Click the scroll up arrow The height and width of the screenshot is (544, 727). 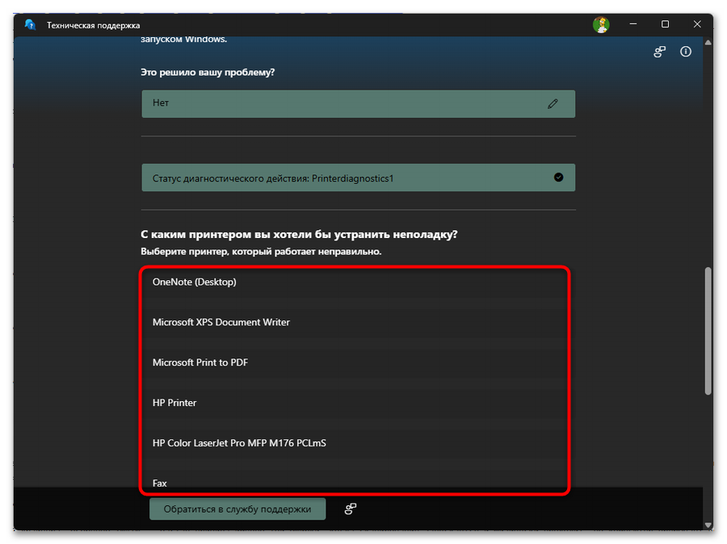point(708,42)
